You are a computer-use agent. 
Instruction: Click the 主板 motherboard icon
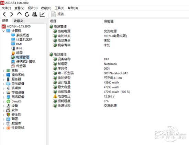(x=8, y=71)
